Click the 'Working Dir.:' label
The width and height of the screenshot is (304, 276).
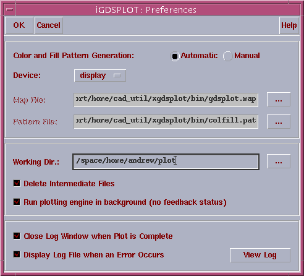click(x=36, y=162)
